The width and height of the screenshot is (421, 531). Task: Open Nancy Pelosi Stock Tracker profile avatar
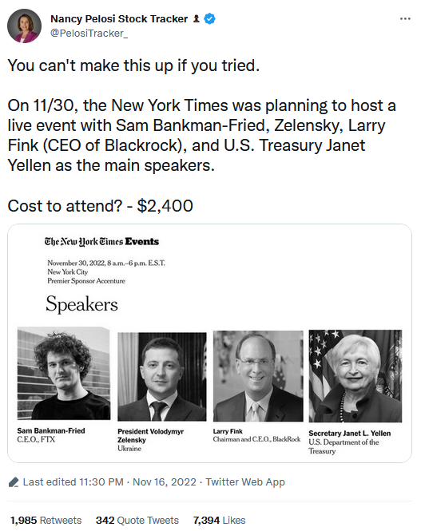pyautogui.click(x=25, y=26)
